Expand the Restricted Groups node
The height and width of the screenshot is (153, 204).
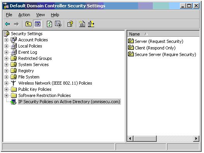tap(6, 58)
